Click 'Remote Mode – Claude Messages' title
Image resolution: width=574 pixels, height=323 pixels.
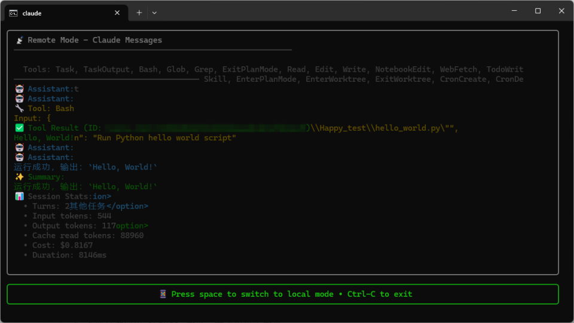(95, 40)
